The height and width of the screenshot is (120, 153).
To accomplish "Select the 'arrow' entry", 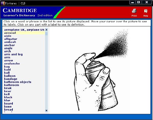I will pyautogui.click(x=9, y=60).
